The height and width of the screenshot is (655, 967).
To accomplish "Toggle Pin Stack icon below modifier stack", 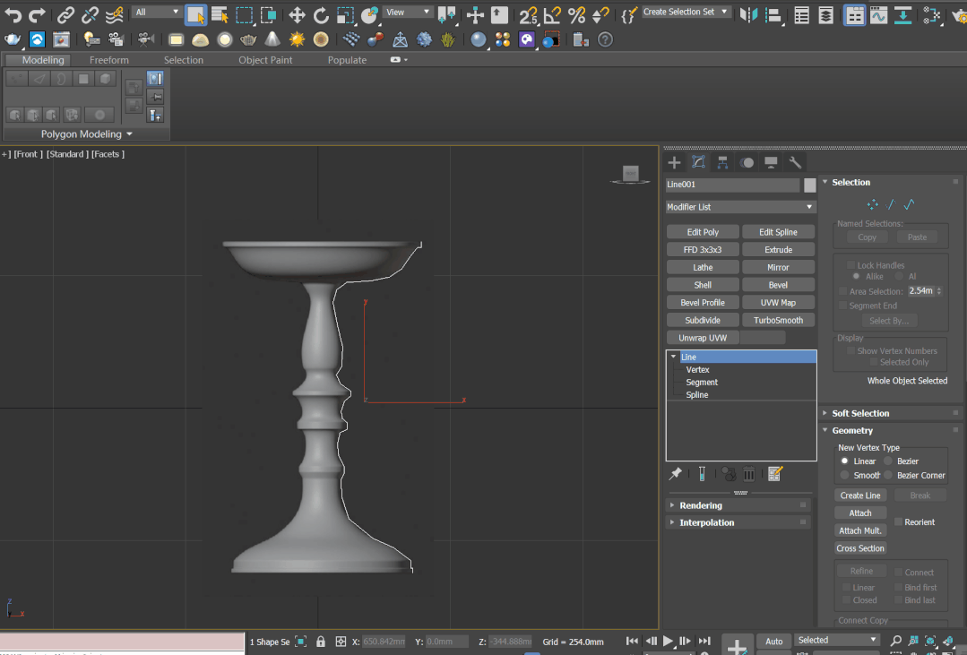I will pyautogui.click(x=676, y=474).
